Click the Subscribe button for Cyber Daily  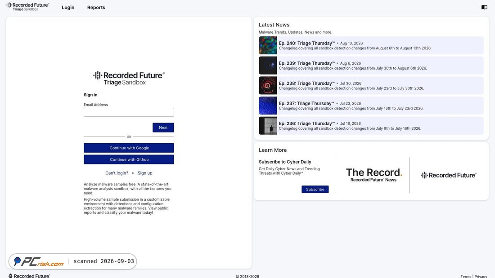point(315,189)
